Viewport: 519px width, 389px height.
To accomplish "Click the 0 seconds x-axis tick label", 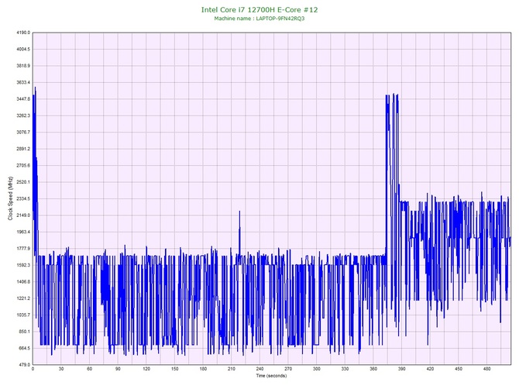I will coord(33,369).
